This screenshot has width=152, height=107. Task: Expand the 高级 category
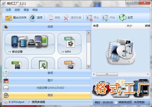coord(47,95)
